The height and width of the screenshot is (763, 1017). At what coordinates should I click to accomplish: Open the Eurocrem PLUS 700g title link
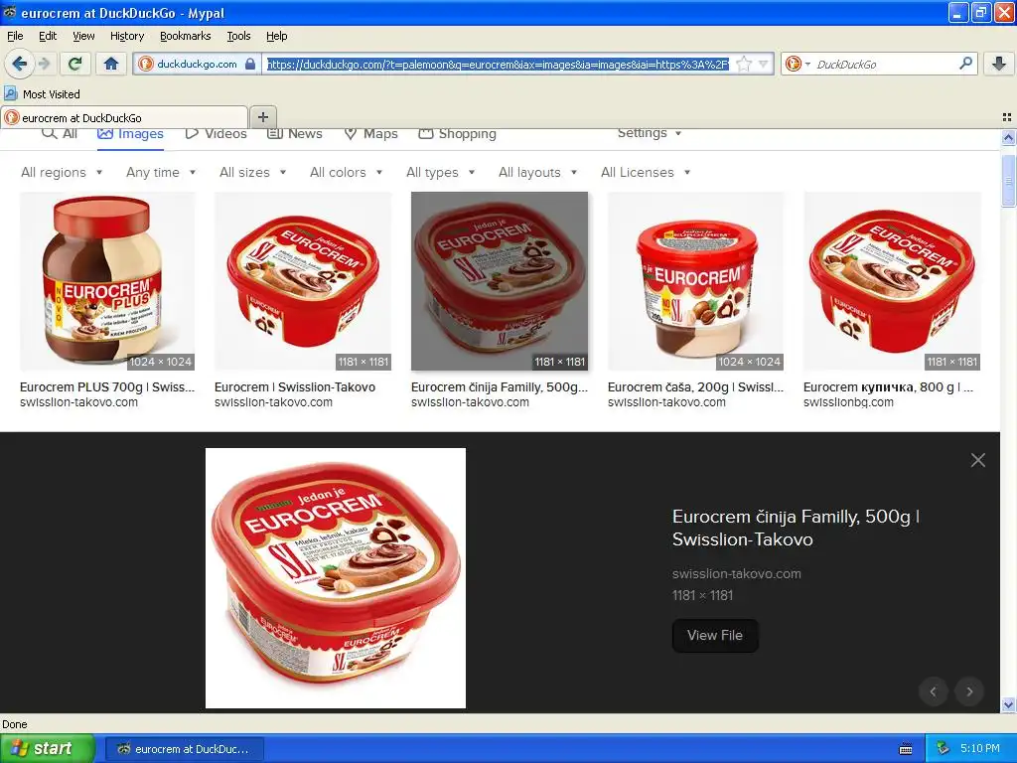[x=107, y=387]
